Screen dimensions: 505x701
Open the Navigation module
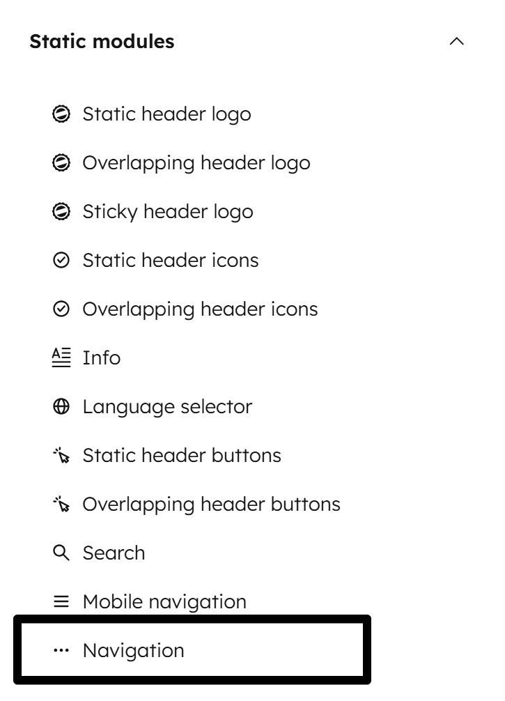133,650
